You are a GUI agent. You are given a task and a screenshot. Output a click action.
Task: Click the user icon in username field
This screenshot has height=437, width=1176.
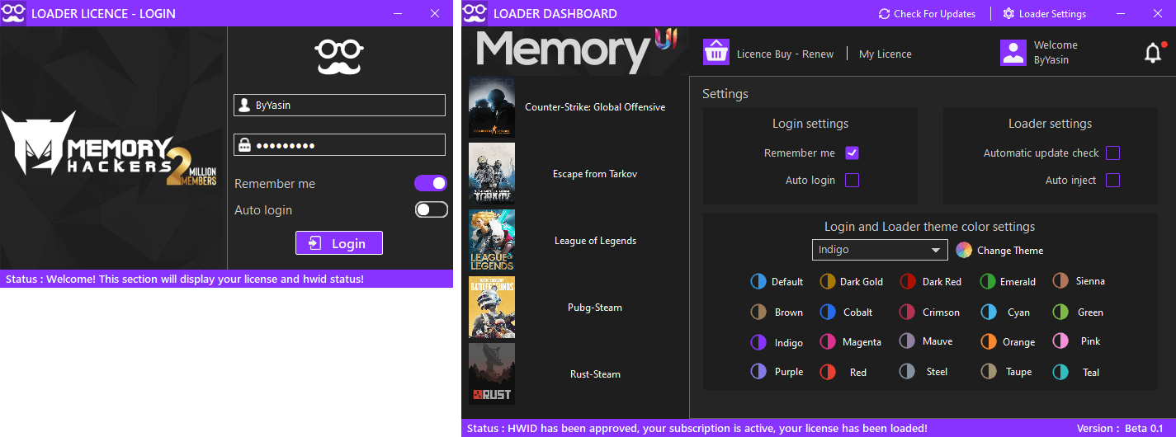244,106
